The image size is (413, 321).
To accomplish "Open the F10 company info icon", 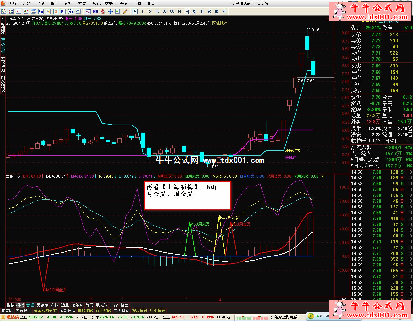I will 41,11.
